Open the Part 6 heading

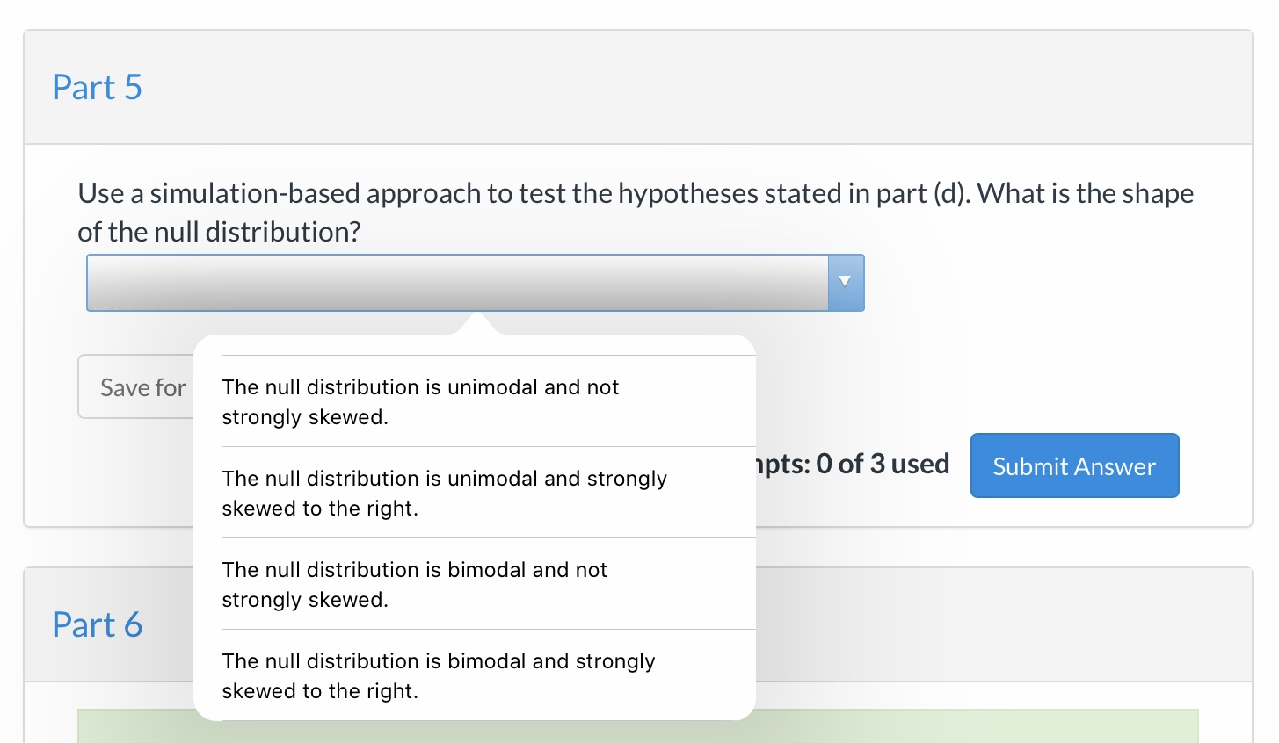97,624
